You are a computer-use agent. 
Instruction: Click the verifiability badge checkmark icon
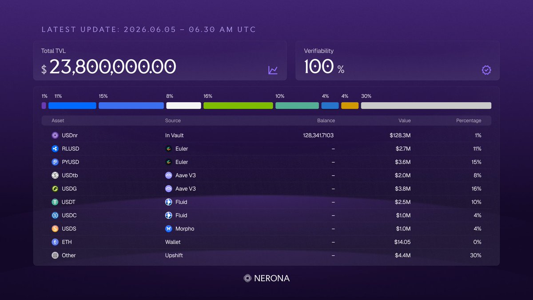tap(486, 70)
